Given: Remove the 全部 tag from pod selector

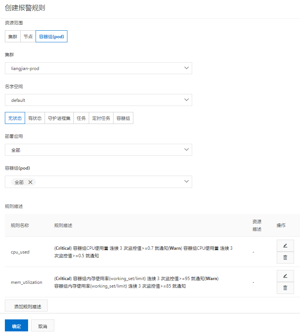Looking at the screenshot, I should [30, 182].
